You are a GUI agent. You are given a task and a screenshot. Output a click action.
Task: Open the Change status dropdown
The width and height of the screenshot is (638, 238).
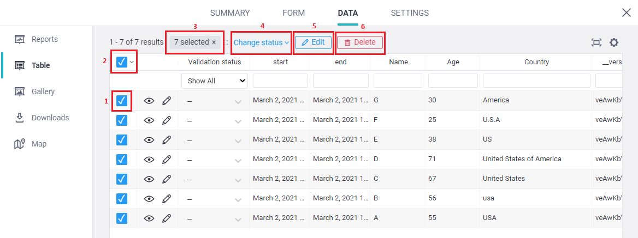261,42
